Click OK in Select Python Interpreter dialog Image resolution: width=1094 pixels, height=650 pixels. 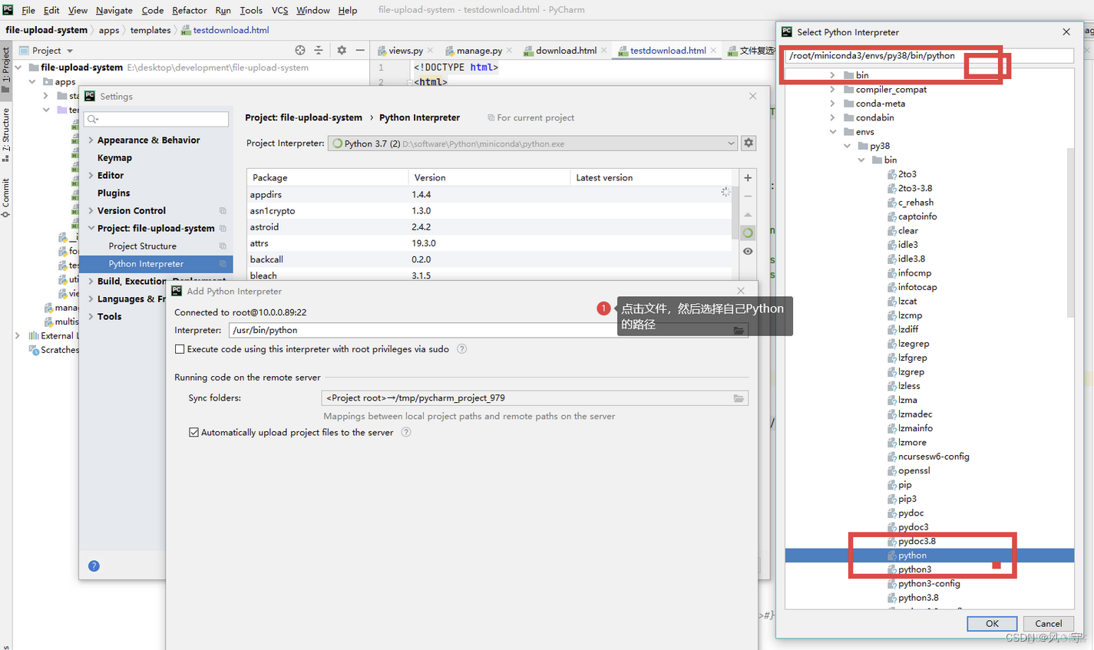point(991,623)
